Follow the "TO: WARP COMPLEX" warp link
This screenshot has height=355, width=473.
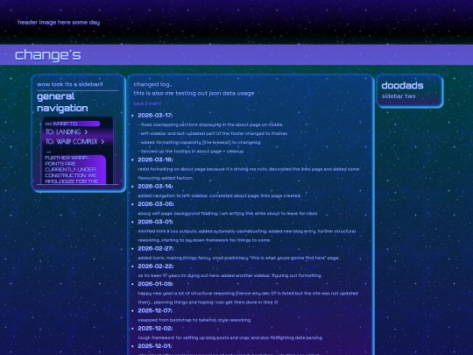click(74, 142)
